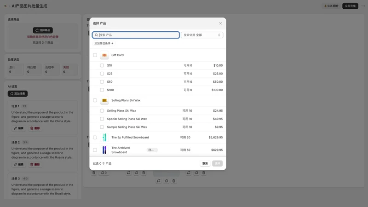Tick The 3p Fulfilled Snowboard checkbox
The height and width of the screenshot is (207, 368).
point(95,138)
